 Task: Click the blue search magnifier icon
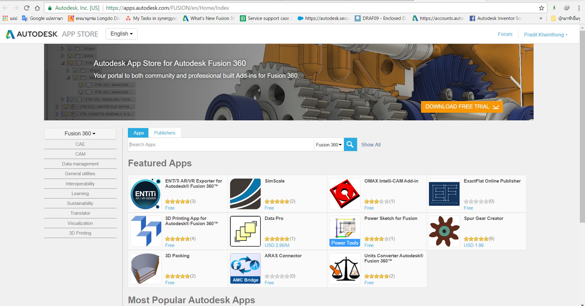pyautogui.click(x=350, y=144)
